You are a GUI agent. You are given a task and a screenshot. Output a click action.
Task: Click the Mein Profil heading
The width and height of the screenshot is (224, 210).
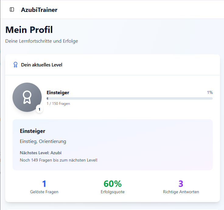(29, 30)
